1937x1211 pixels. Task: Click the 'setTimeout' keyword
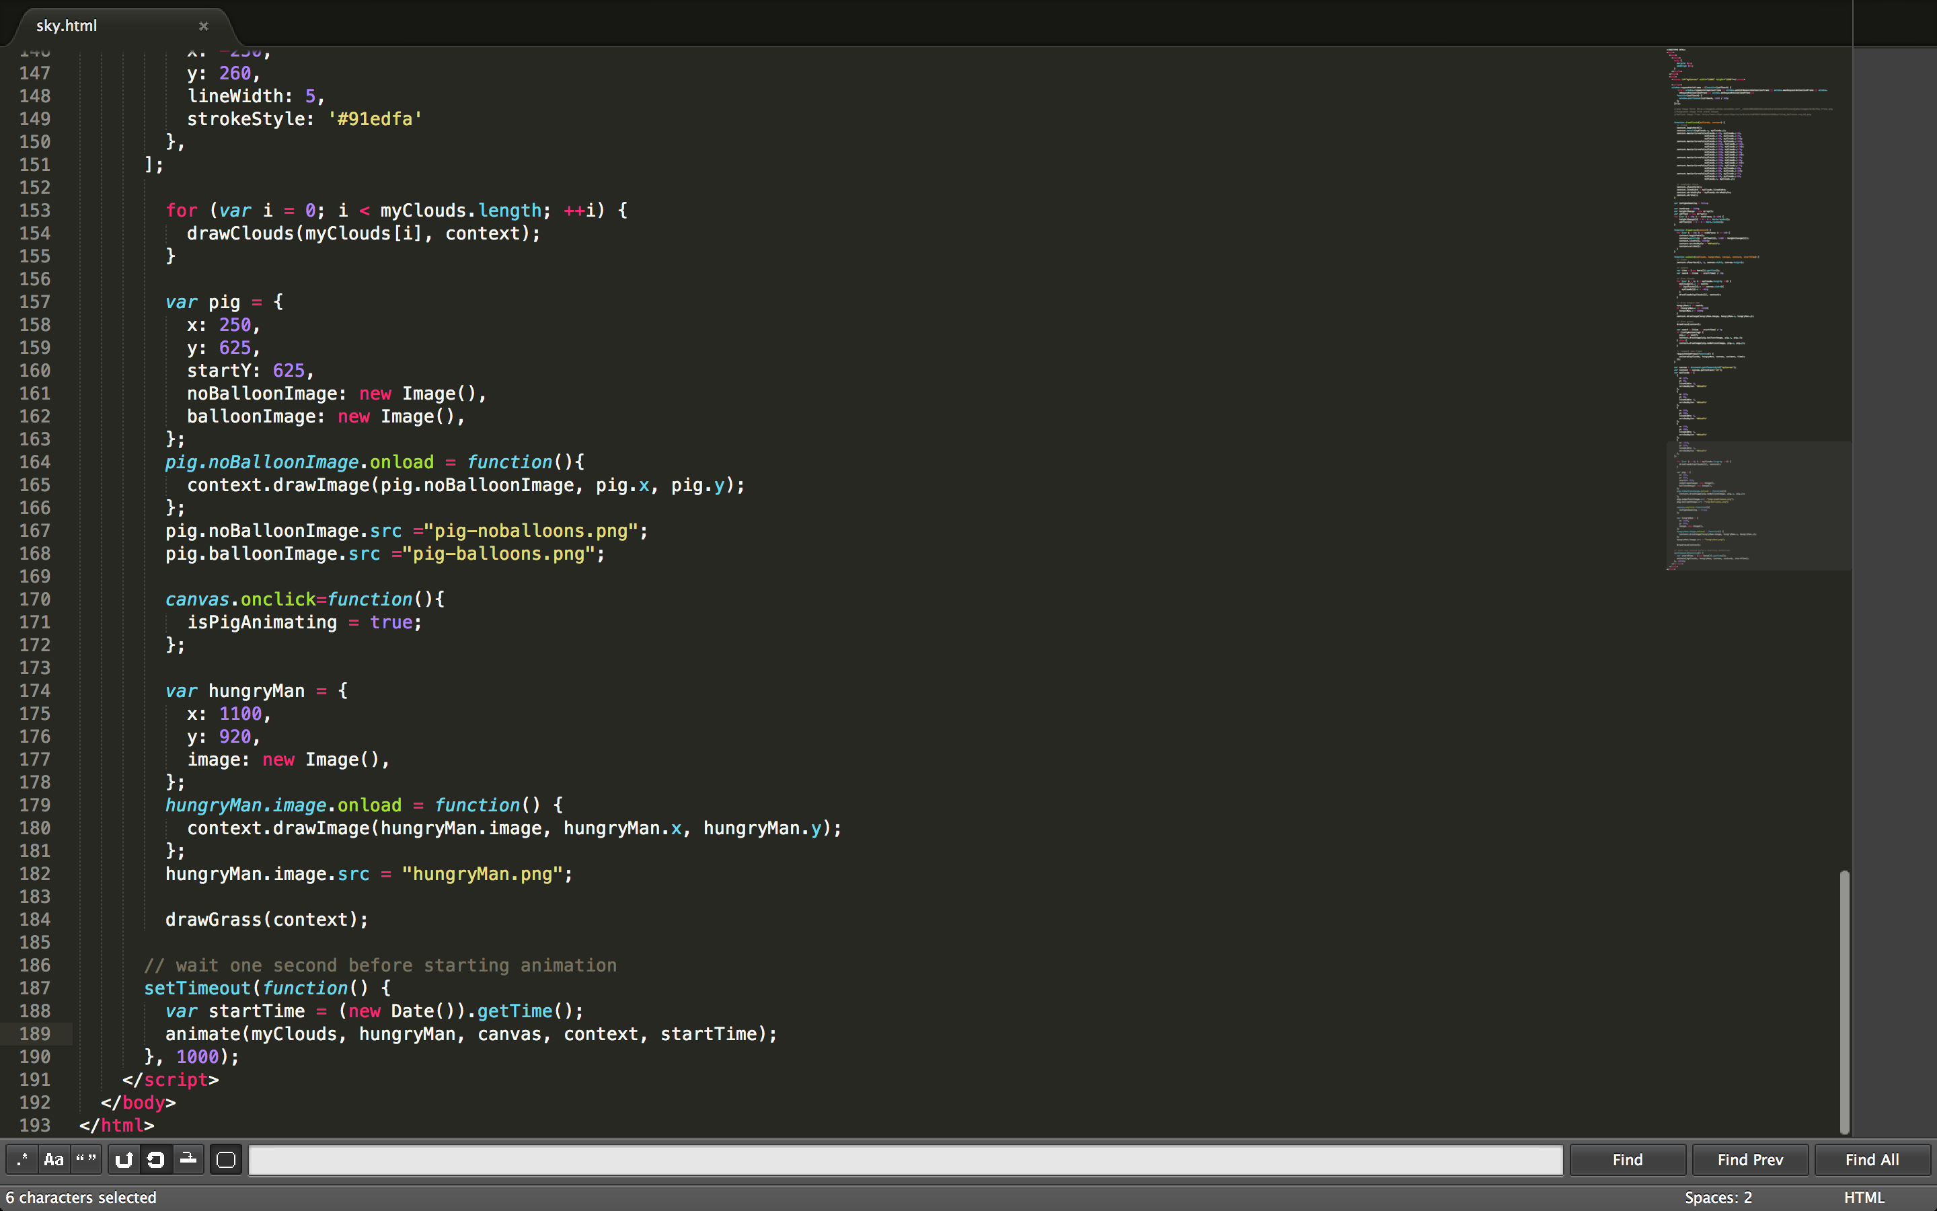pos(197,988)
